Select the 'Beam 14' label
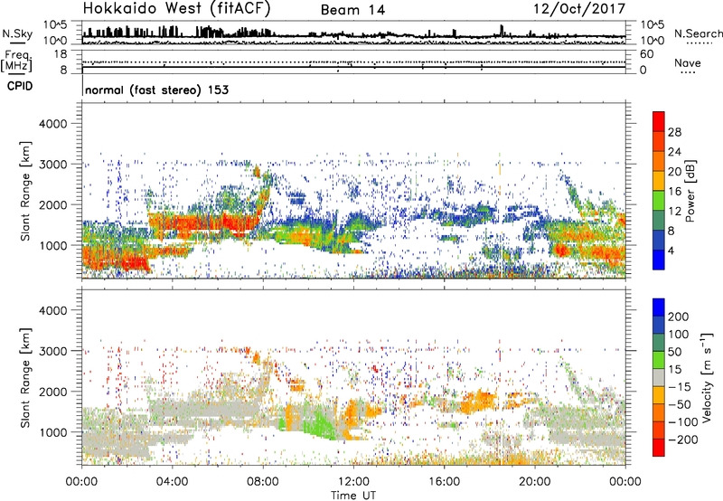Screen dimensions: 723x501 (x=353, y=10)
